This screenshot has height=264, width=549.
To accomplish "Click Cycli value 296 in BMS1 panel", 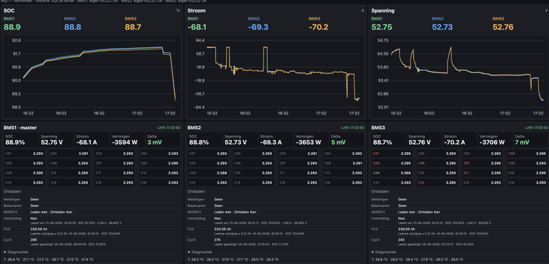I will tap(34, 240).
